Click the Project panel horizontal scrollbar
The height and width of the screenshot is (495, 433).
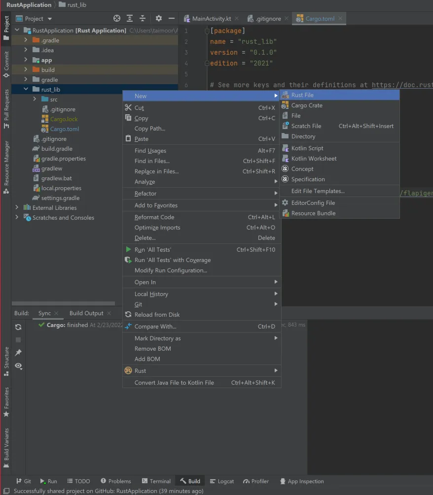coord(63,303)
